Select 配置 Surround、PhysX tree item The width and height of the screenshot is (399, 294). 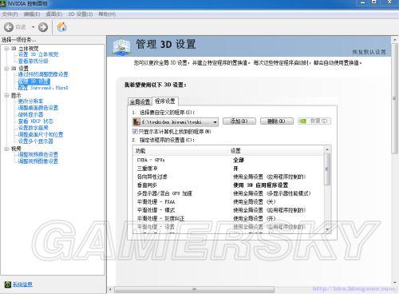[43, 88]
